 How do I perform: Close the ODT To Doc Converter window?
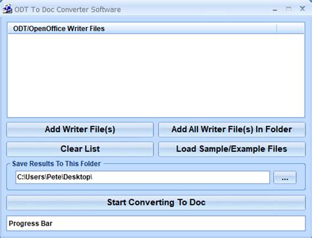(303, 9)
